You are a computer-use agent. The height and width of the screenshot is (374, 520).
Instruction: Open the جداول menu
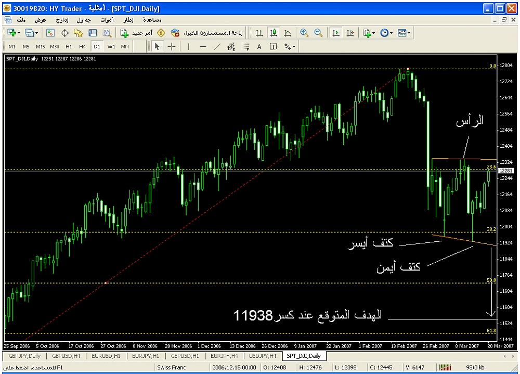(84, 20)
